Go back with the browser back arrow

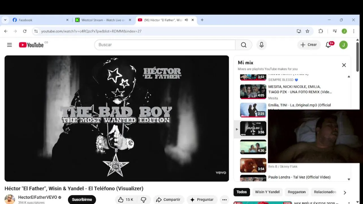pos(6,31)
